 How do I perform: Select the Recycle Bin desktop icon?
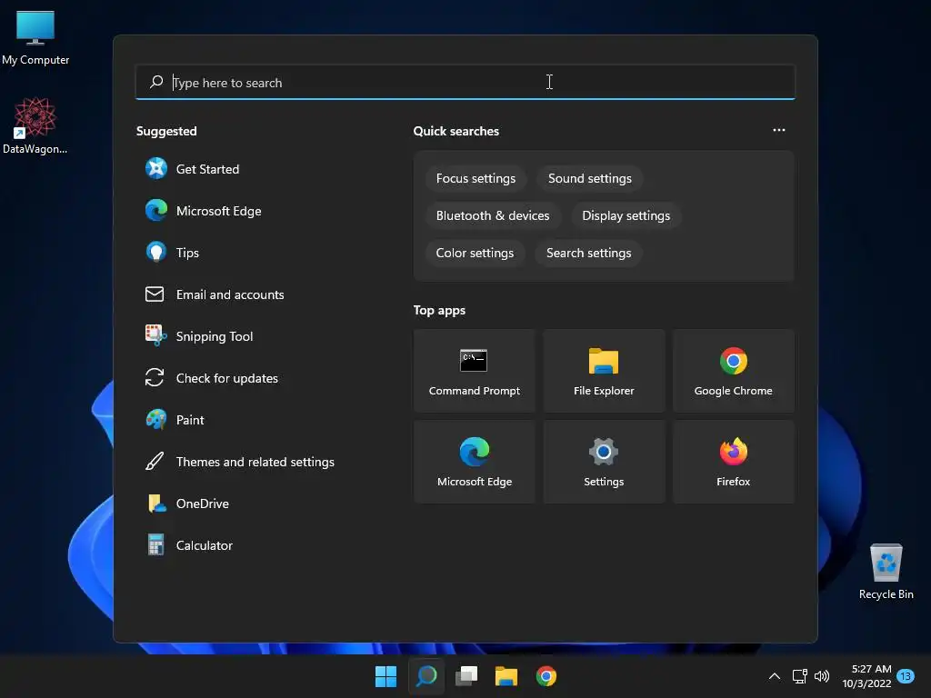pos(886,573)
